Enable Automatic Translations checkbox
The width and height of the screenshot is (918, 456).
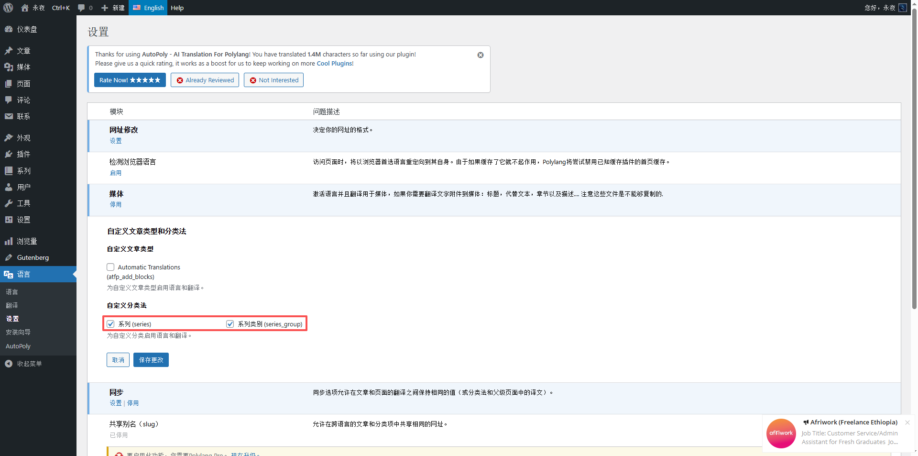[110, 267]
